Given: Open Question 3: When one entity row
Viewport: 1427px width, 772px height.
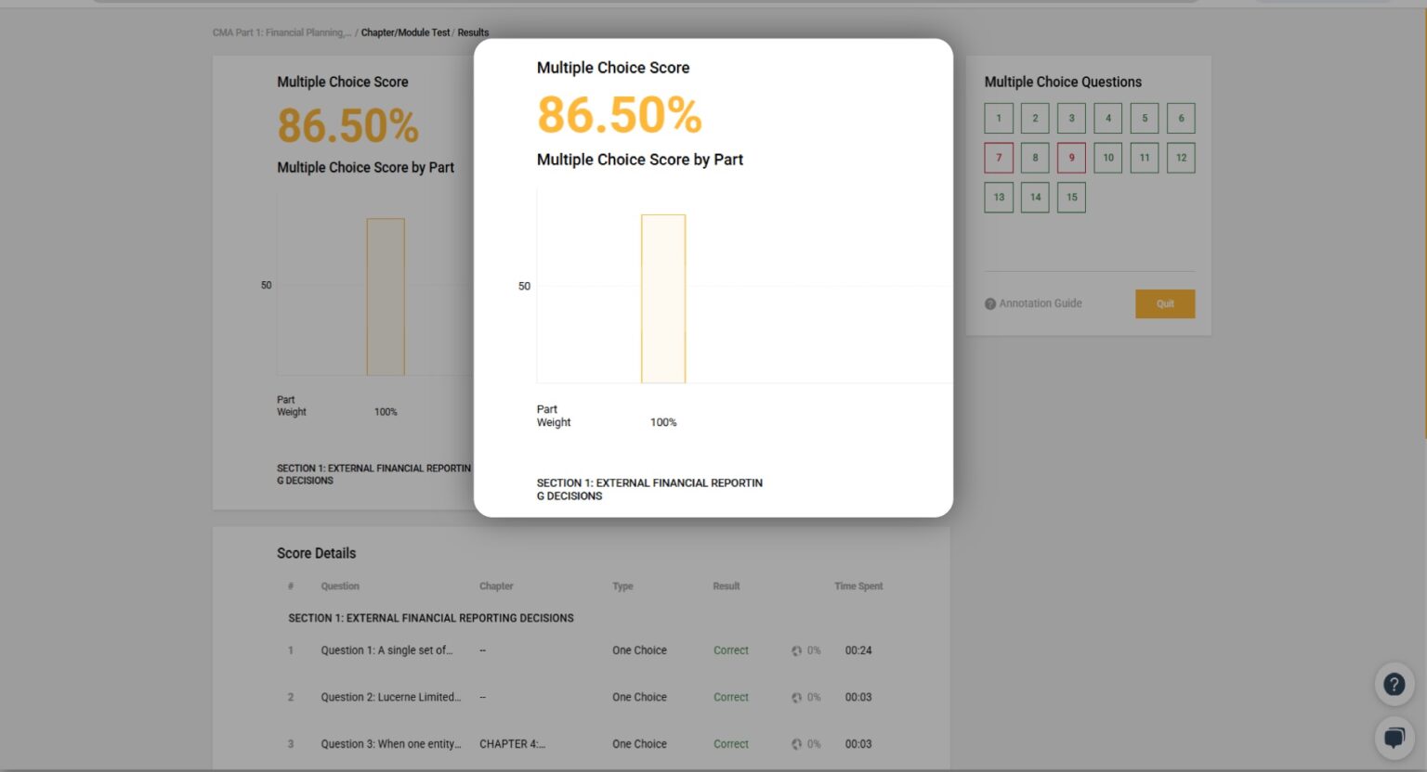Looking at the screenshot, I should [x=390, y=744].
